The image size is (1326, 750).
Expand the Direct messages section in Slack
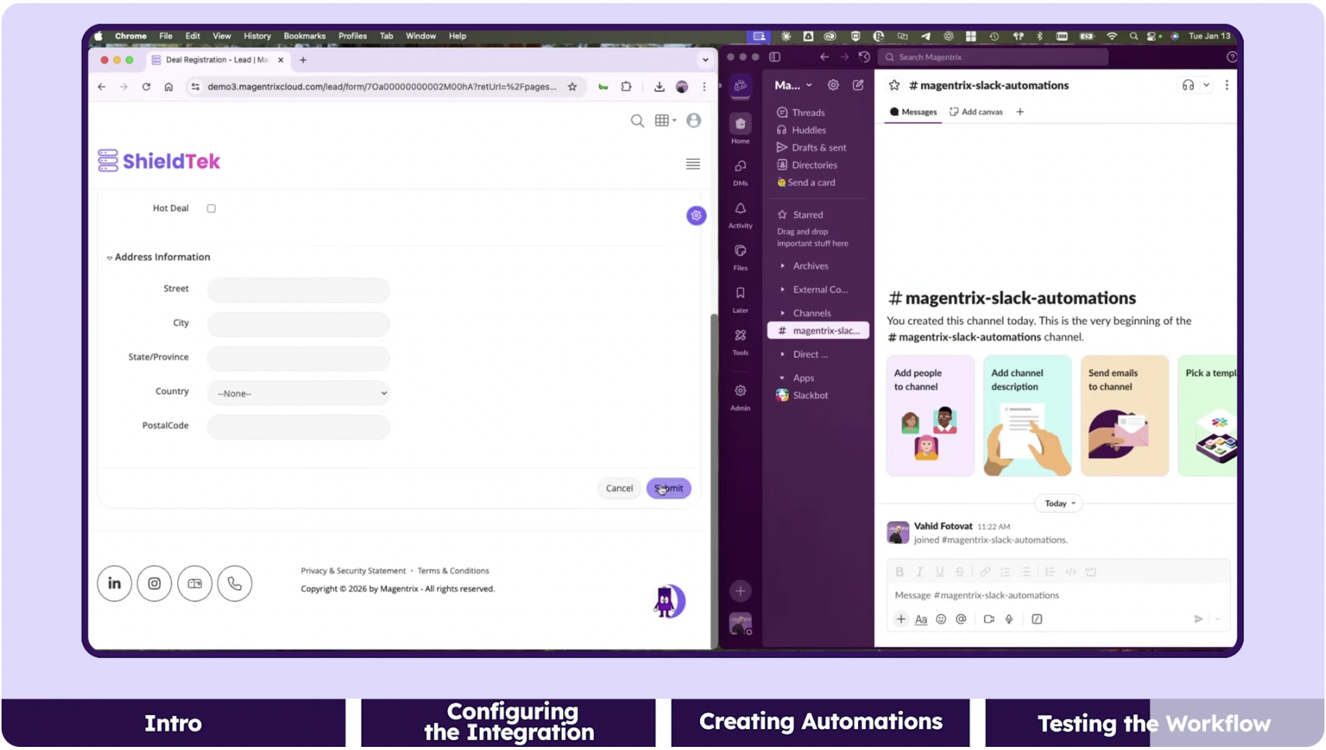tap(782, 354)
